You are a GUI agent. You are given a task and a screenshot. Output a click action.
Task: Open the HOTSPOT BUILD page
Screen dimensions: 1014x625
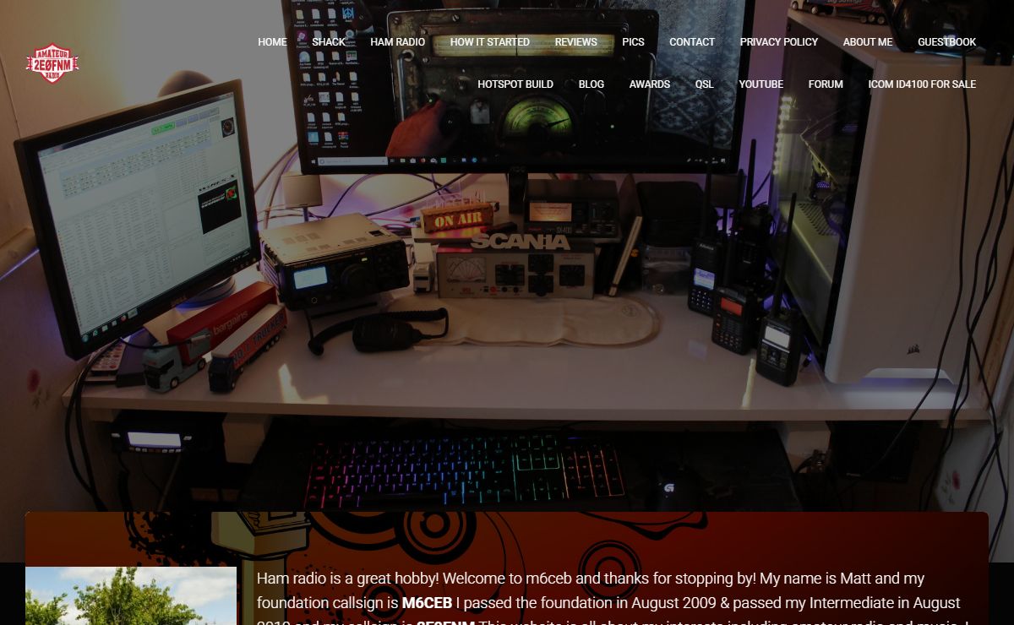pos(515,84)
